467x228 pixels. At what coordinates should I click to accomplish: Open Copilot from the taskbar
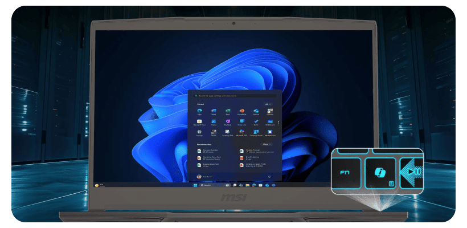(x=241, y=185)
